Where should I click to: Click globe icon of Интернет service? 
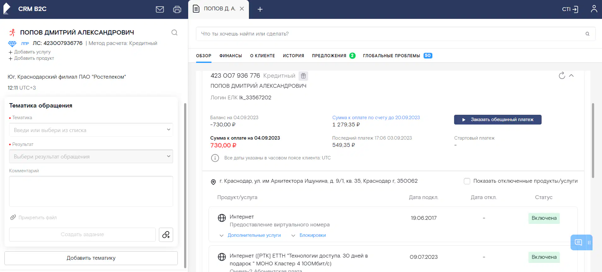(222, 218)
